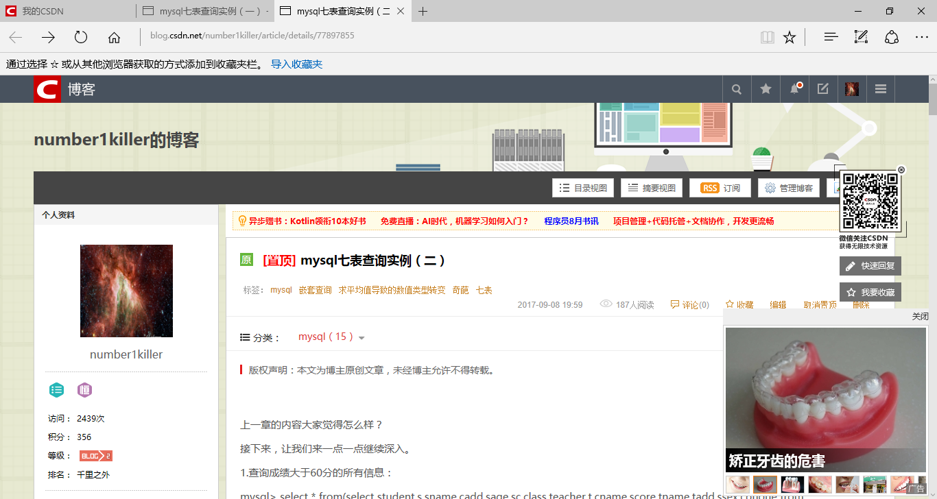Open 评论(0) comments link
This screenshot has width=937, height=499.
click(690, 304)
